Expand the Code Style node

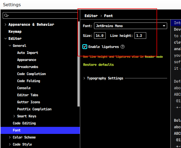[x=10, y=144]
